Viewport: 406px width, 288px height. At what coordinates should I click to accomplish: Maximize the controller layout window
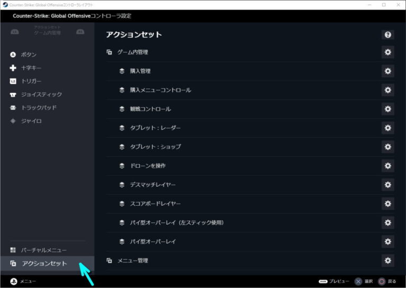[384, 5]
